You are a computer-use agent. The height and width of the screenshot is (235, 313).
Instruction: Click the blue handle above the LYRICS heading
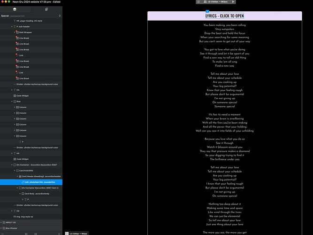tap(207, 11)
